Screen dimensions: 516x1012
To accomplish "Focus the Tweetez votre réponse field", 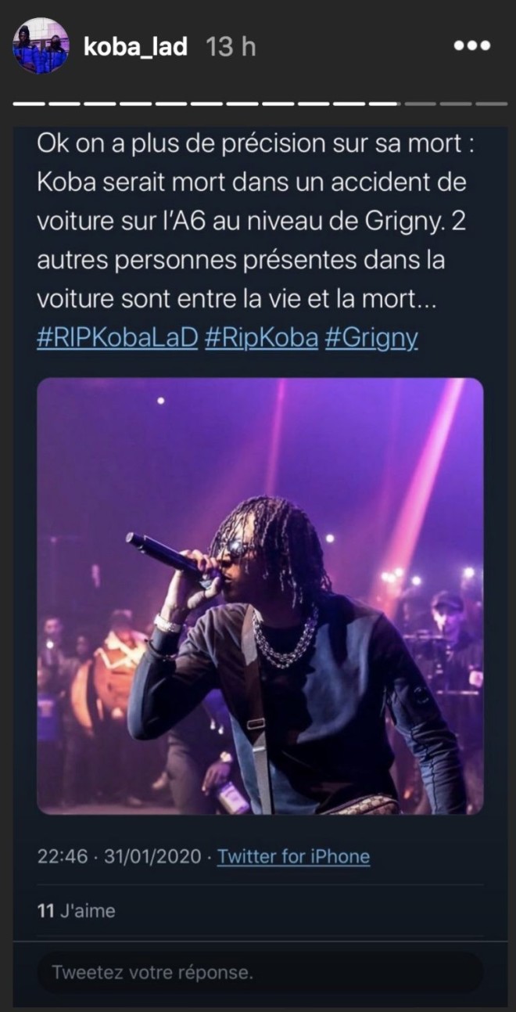I will pyautogui.click(x=260, y=973).
